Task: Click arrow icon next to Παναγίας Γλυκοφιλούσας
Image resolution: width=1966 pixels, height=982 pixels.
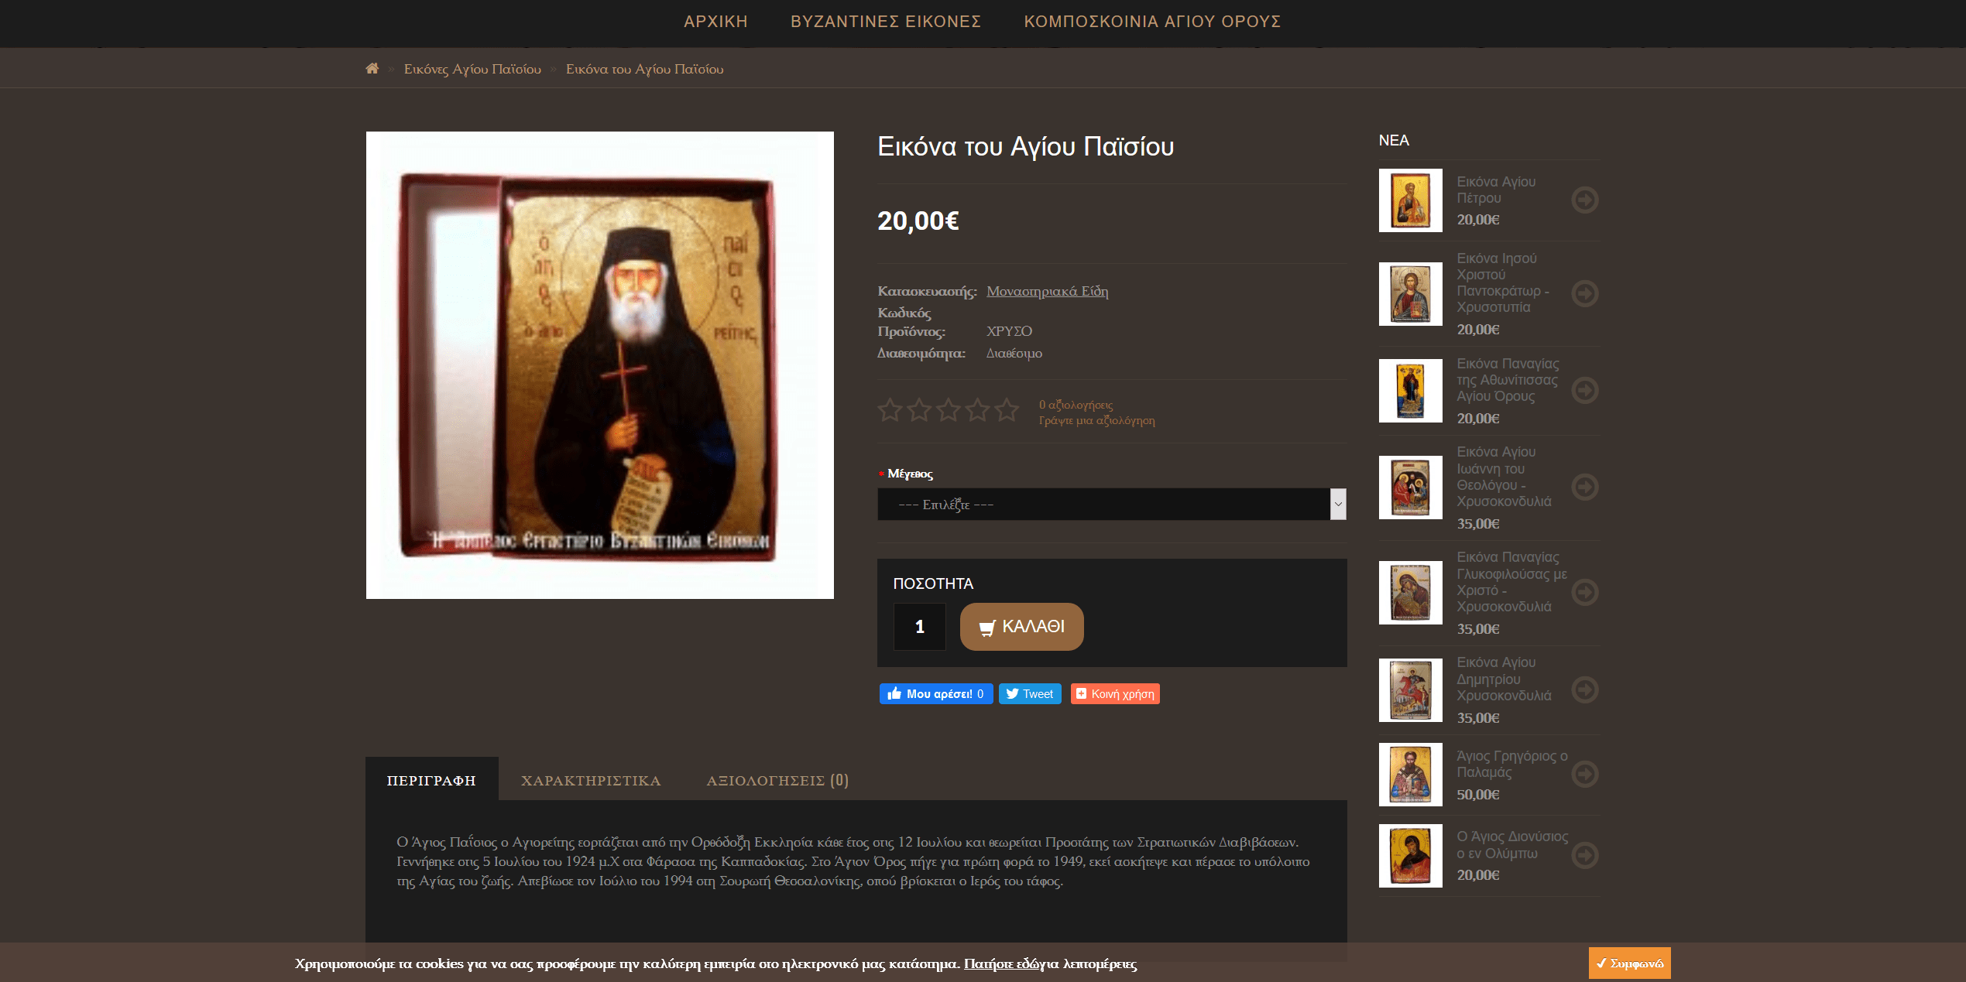Action: pos(1585,592)
